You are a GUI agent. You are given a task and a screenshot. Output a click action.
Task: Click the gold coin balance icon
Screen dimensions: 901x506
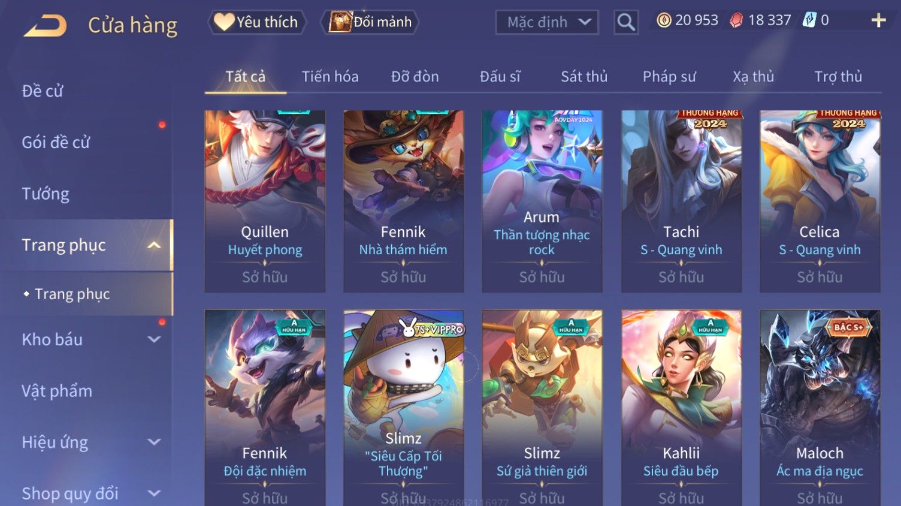tap(664, 20)
